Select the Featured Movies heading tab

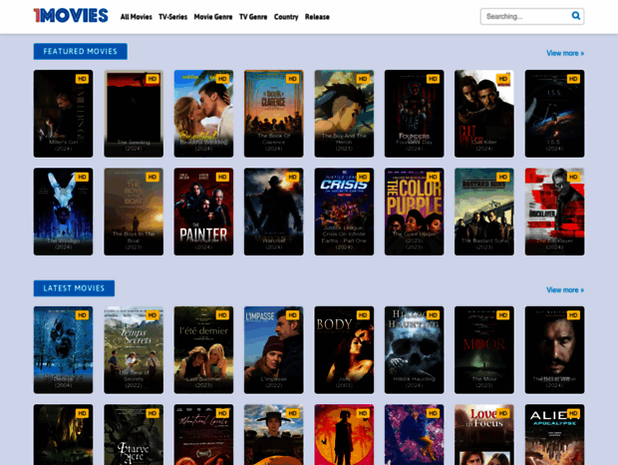[x=80, y=51]
